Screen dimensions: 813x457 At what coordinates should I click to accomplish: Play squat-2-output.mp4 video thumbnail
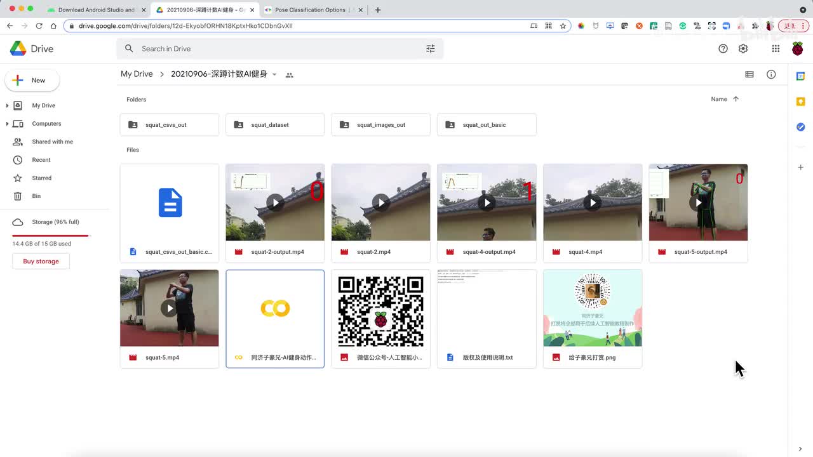(x=275, y=202)
